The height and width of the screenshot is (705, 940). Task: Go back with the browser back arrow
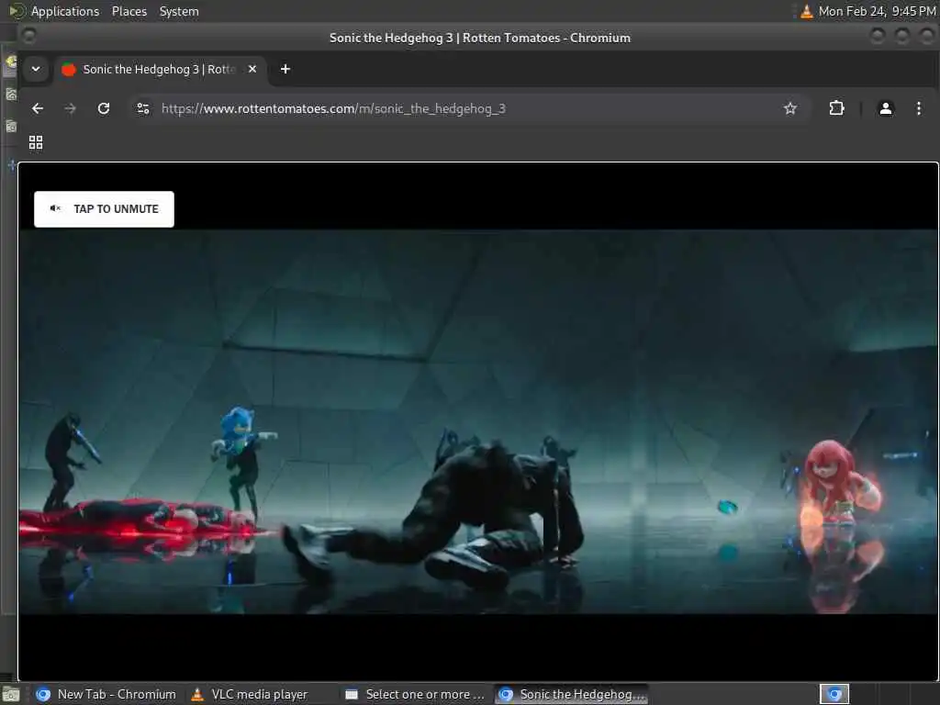pyautogui.click(x=38, y=108)
